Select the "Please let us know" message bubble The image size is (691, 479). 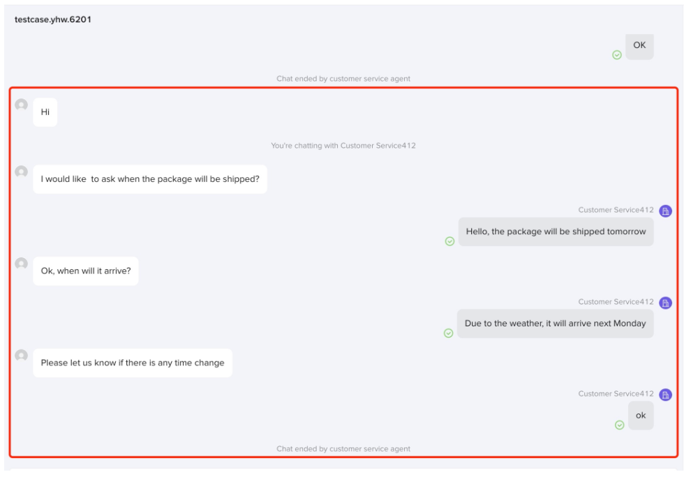click(133, 363)
